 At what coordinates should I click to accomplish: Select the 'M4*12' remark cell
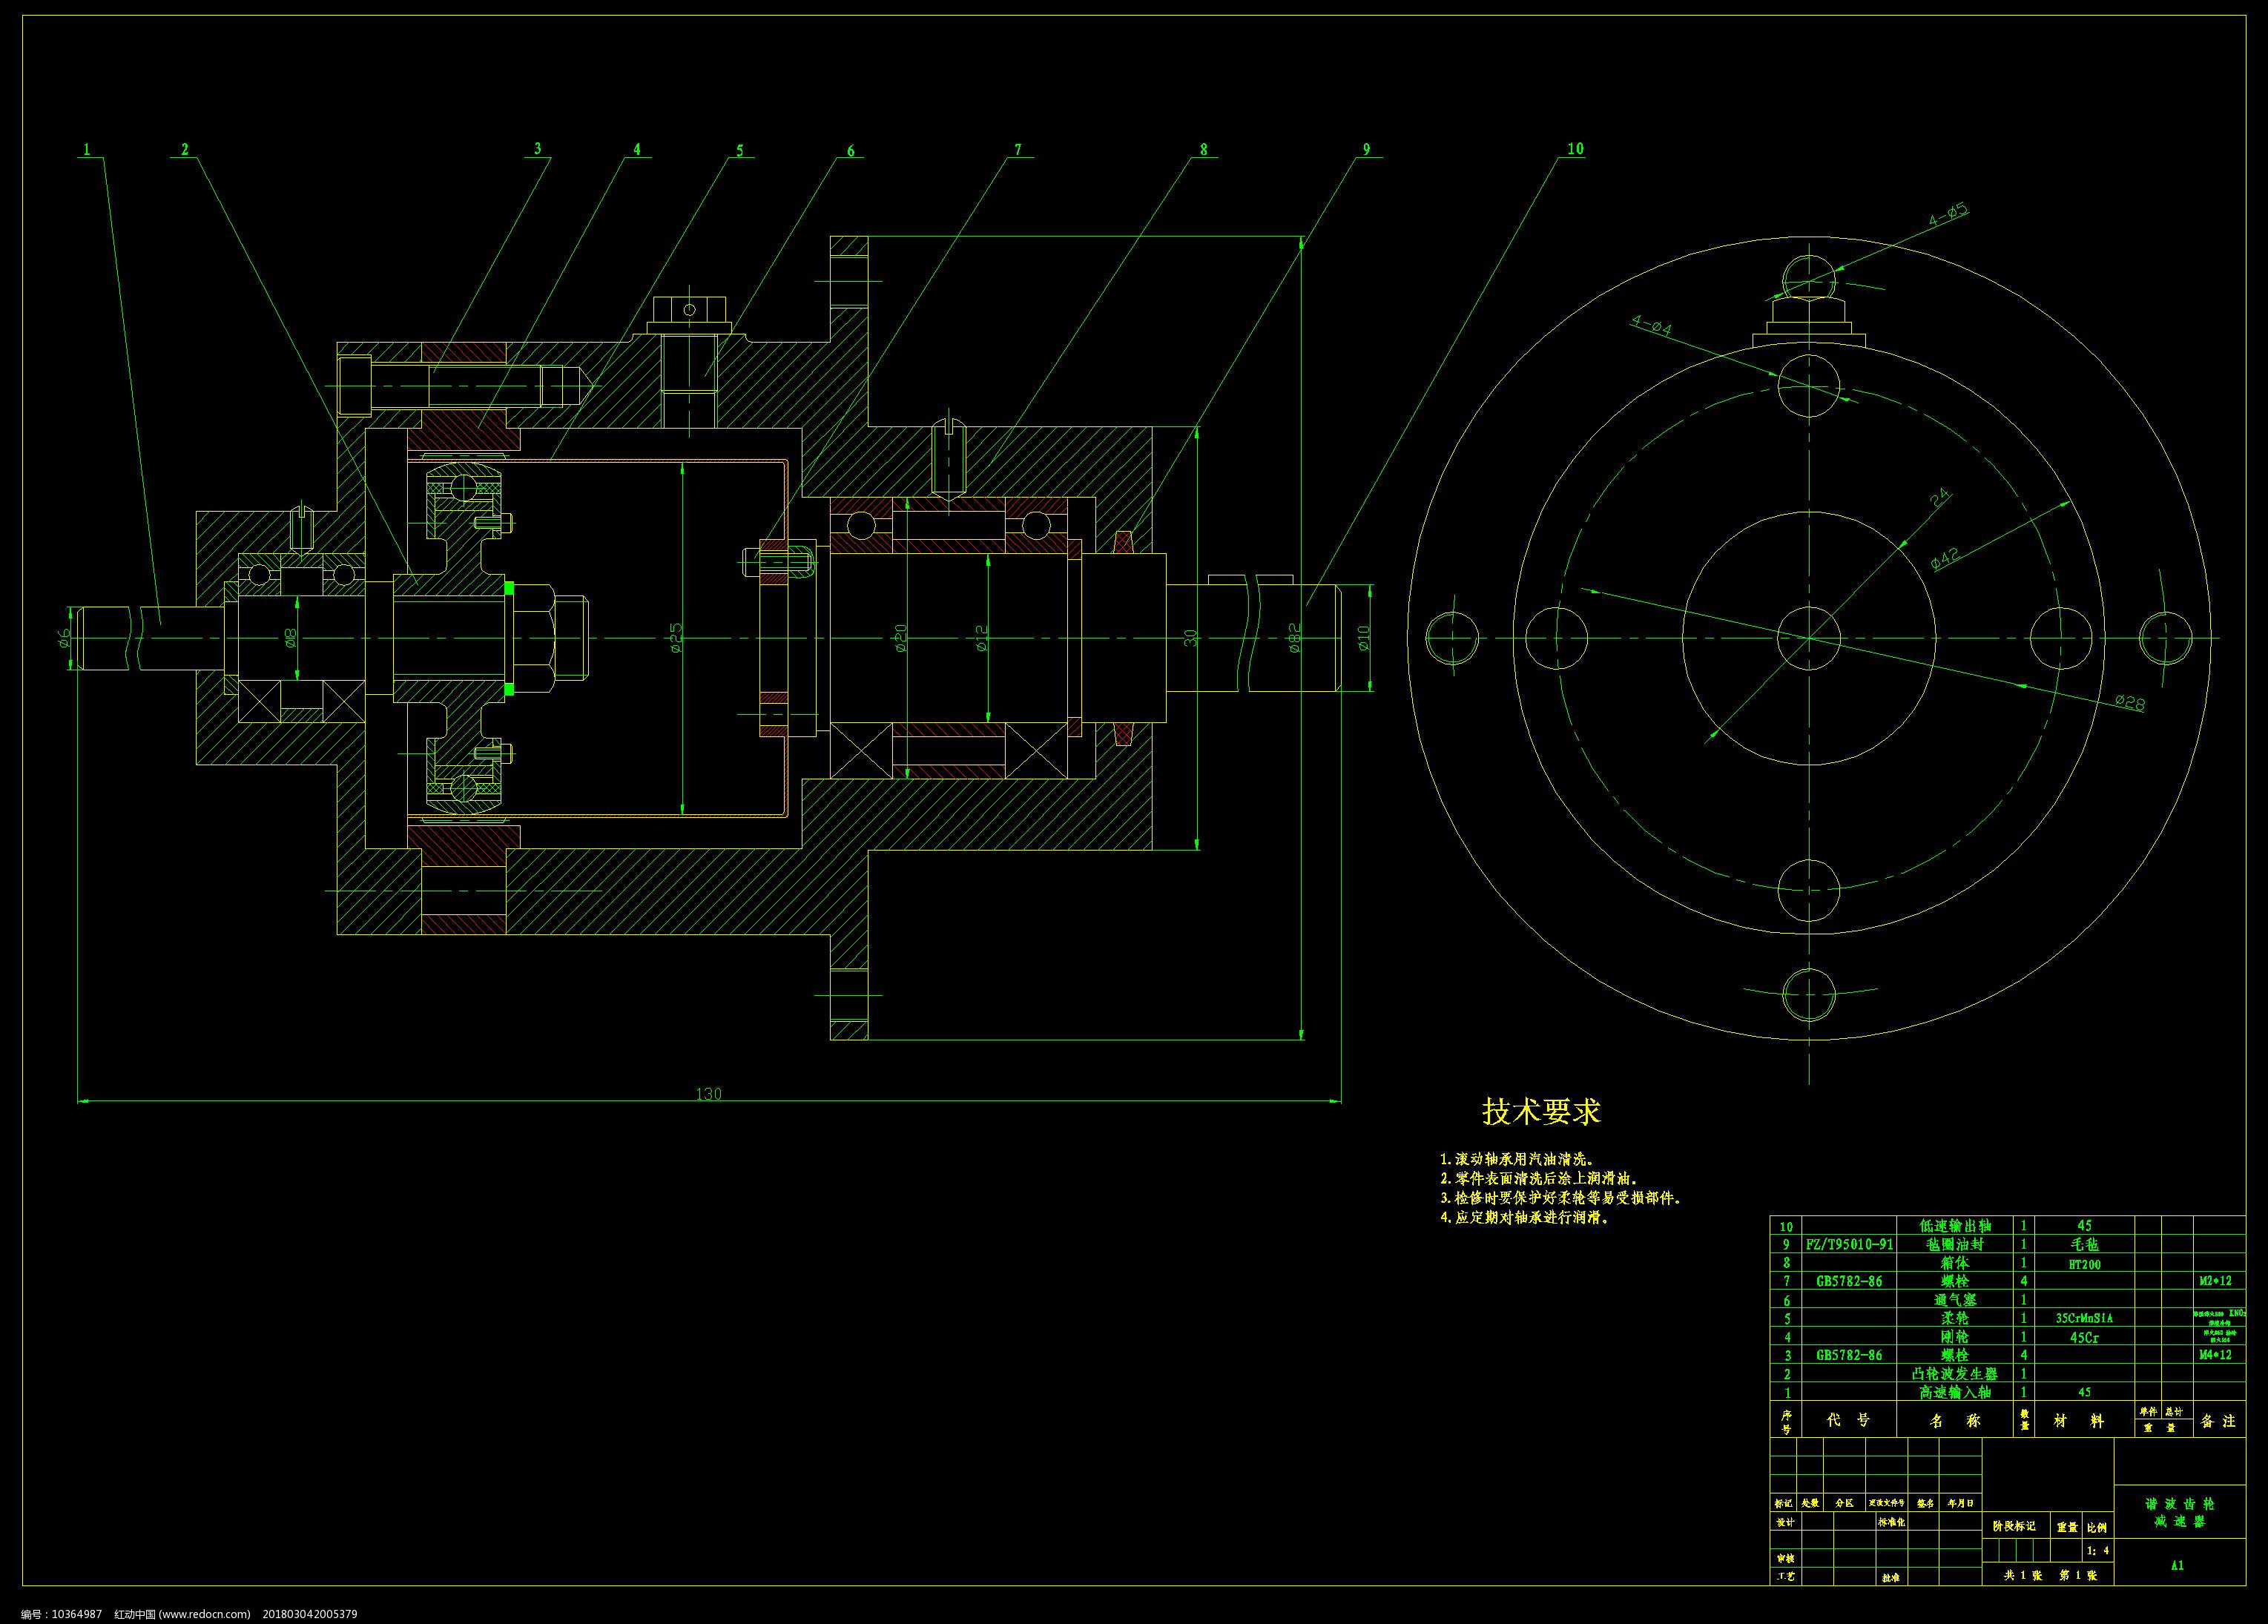click(x=2219, y=1355)
